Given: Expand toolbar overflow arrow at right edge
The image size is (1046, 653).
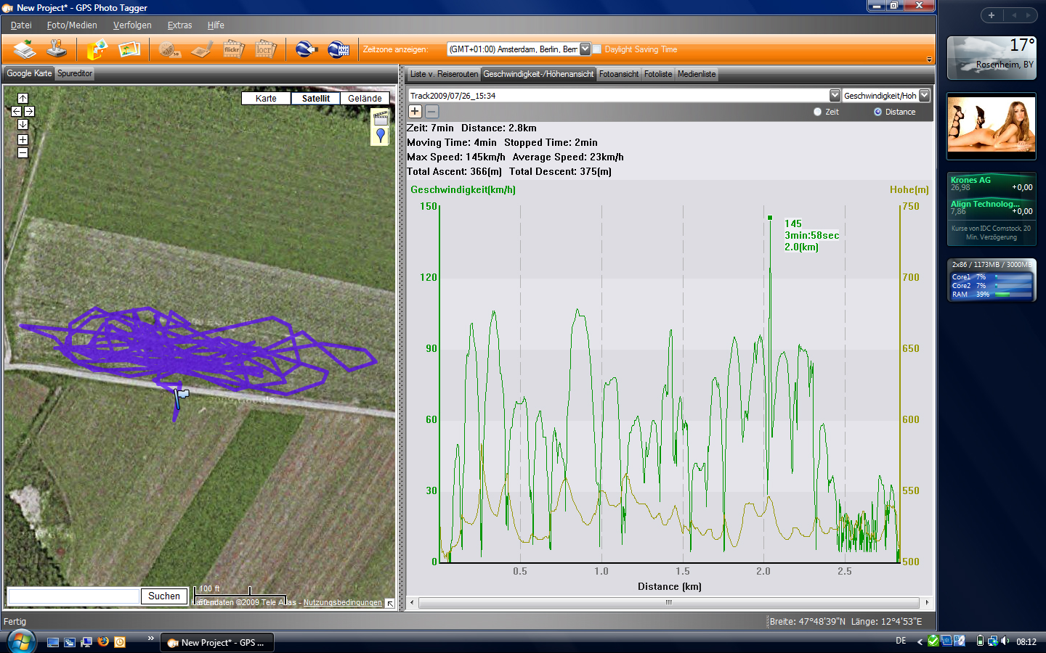Looking at the screenshot, I should click(x=929, y=59).
